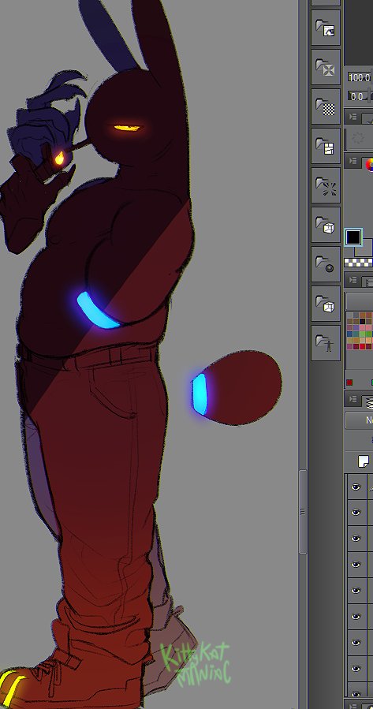
Task: Open the checkerboard tone material folder
Action: 326,106
